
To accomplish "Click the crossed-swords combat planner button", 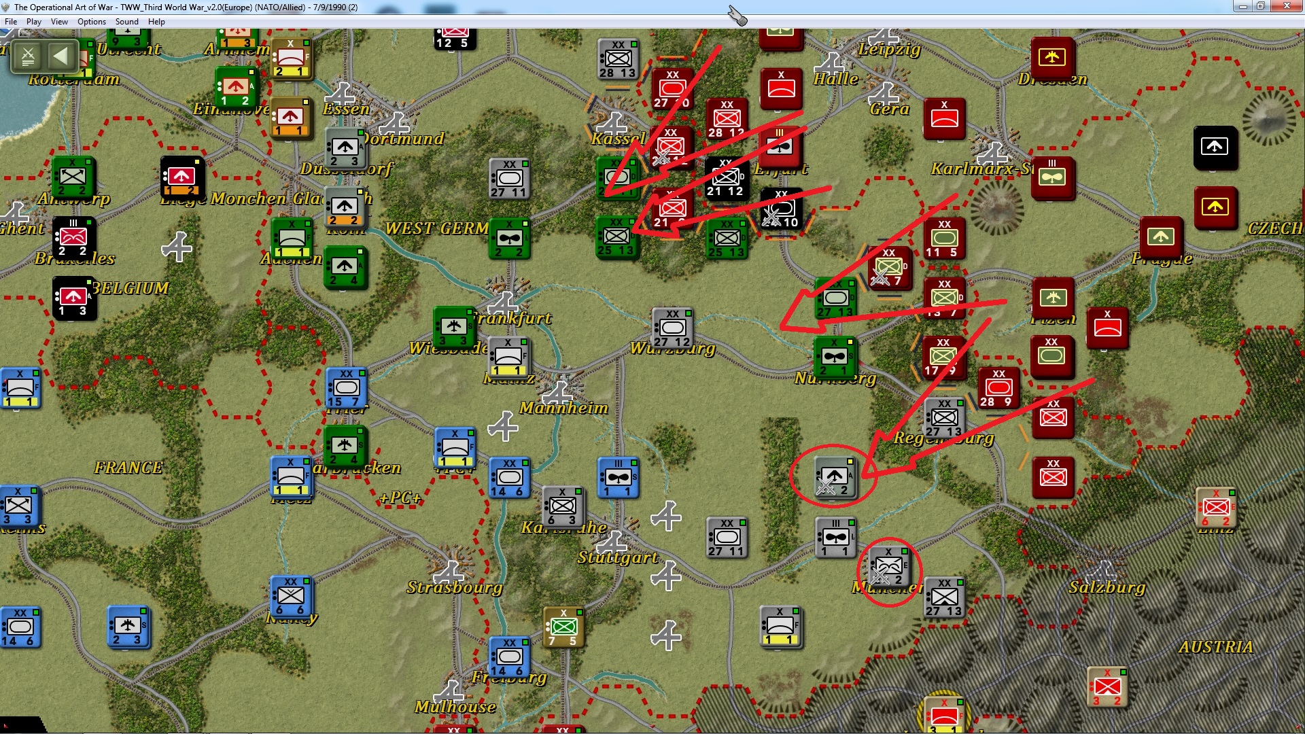I will coord(28,56).
